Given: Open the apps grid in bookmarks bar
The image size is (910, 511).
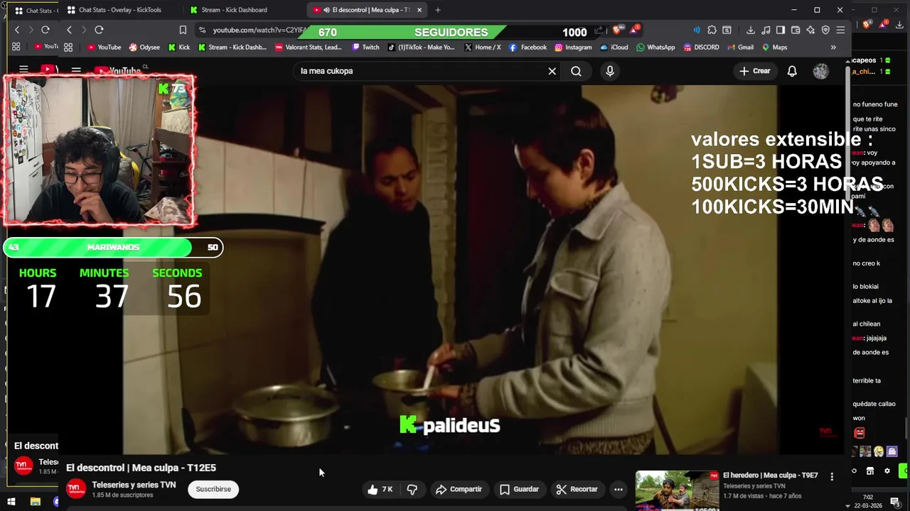Looking at the screenshot, I should pos(68,48).
